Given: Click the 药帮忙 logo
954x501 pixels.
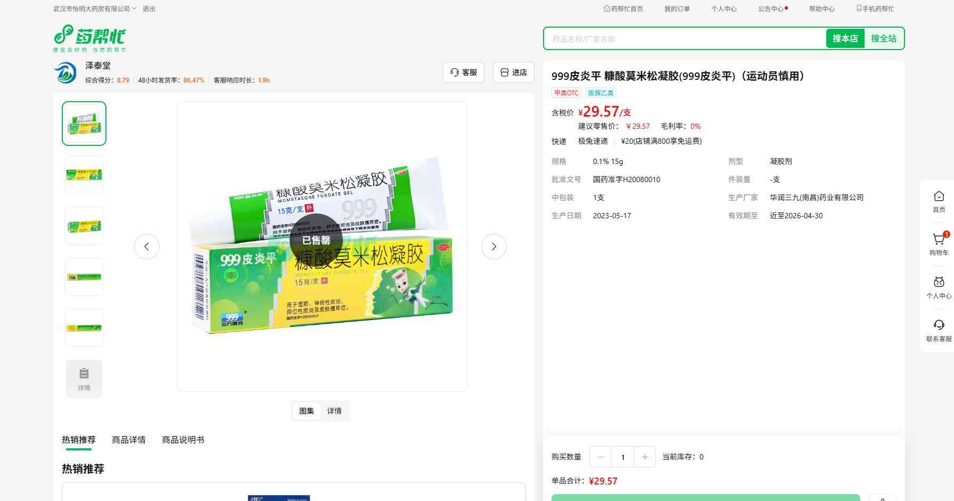Looking at the screenshot, I should click(90, 38).
